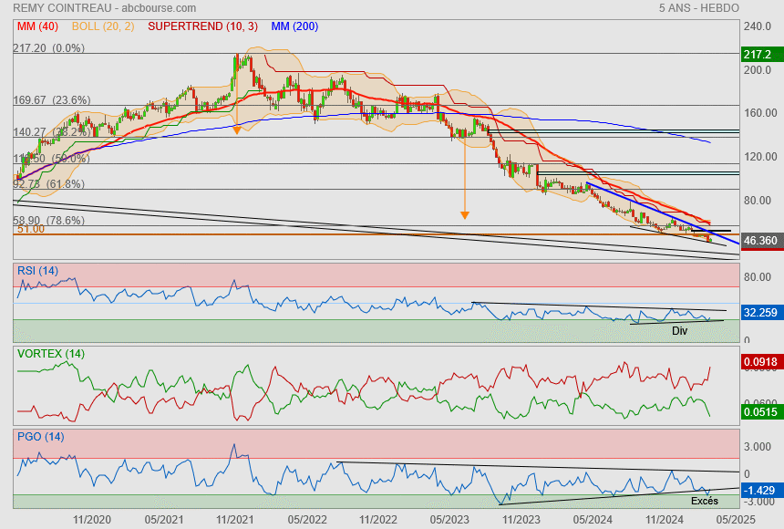
Task: Select the '05/2024' date on the time axis
Action: (593, 520)
